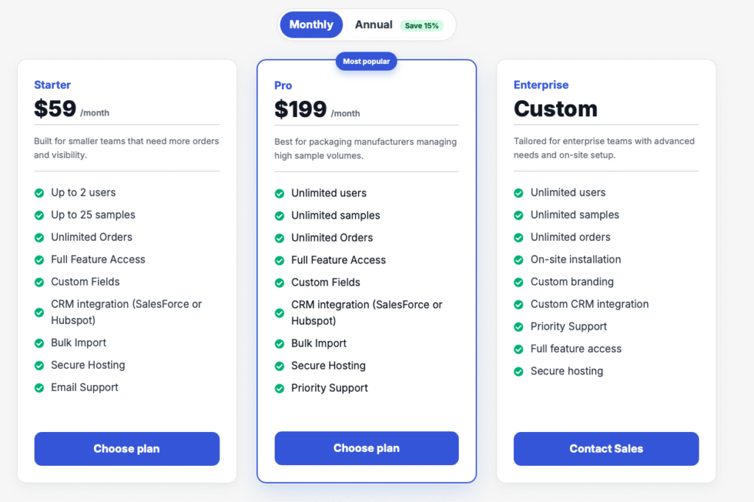Click the Enterprise plan's Secure hosting checkmark icon

[x=519, y=371]
